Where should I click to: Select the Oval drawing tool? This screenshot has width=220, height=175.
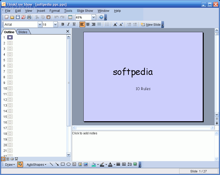[x=68, y=164]
